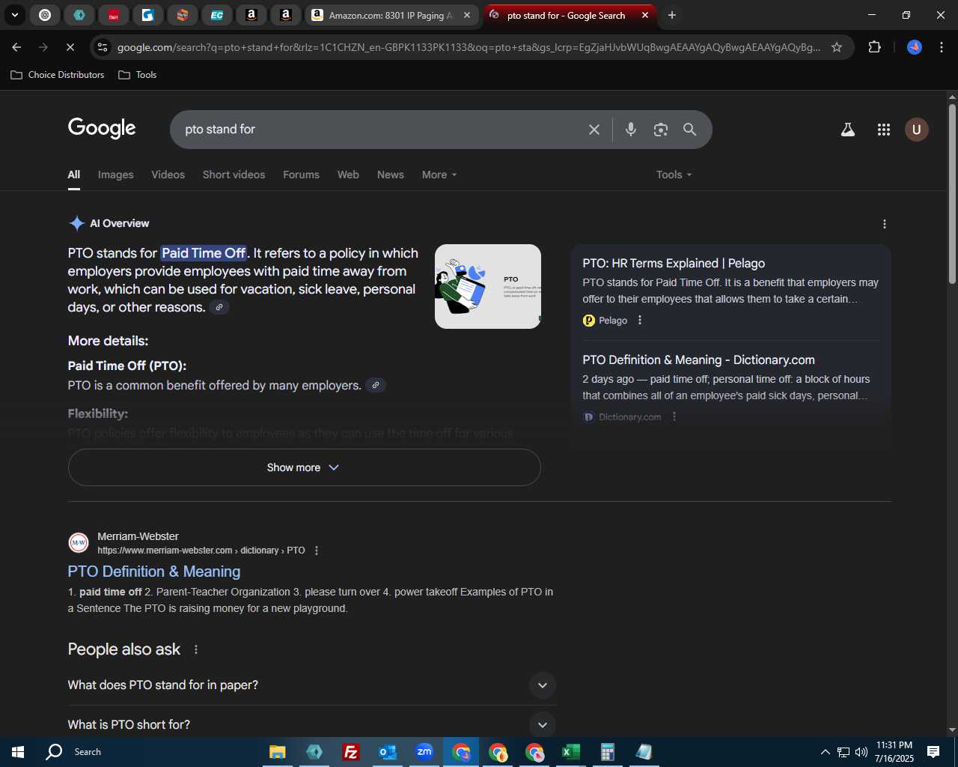Click the magnifying glass search button
The height and width of the screenshot is (767, 958).
pos(690,130)
